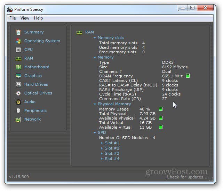The image size is (223, 191).
Task: Click green indicator next to DRAM Frequency
Action: point(188,76)
